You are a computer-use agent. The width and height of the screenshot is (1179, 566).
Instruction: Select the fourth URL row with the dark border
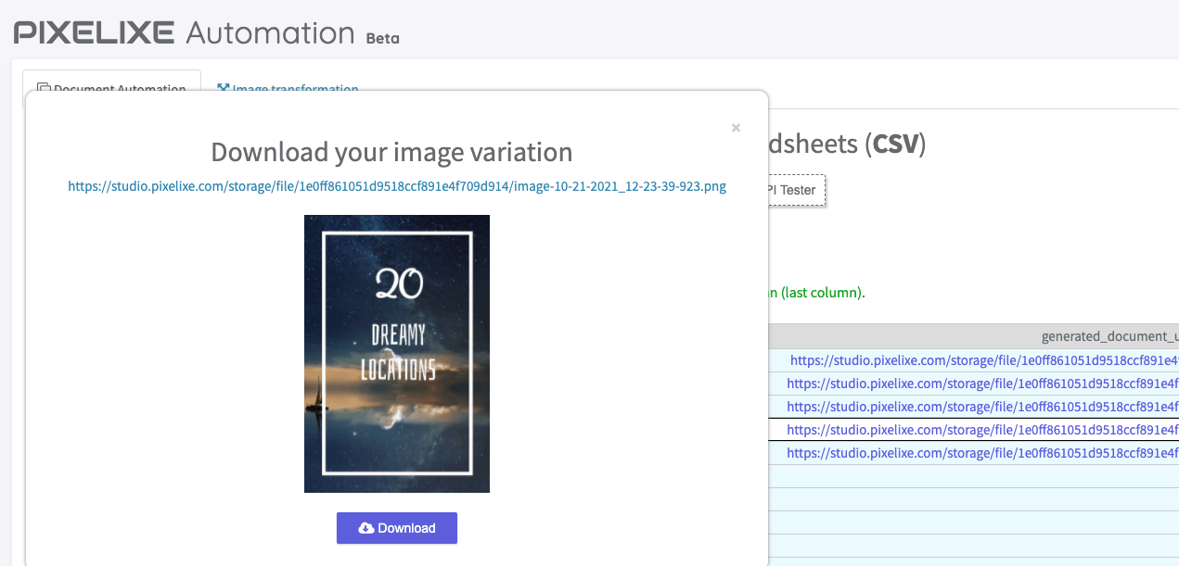click(981, 430)
